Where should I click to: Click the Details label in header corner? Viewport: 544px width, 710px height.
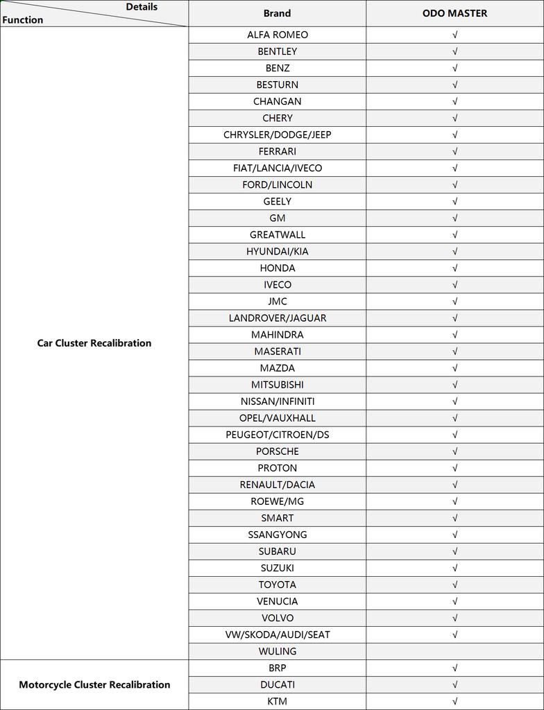142,7
